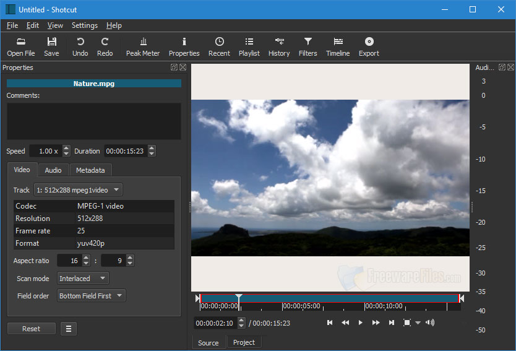516x351 pixels.
Task: Show the History panel
Action: click(279, 46)
